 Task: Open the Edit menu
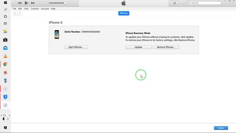coord(20,9)
